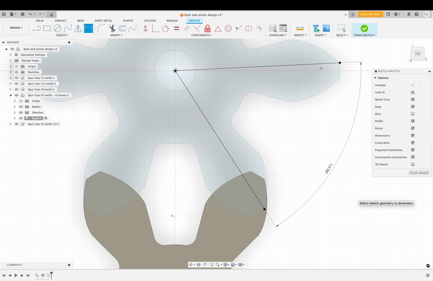Hide the Bodies folder
This screenshot has width=433, height=281.
[21, 107]
